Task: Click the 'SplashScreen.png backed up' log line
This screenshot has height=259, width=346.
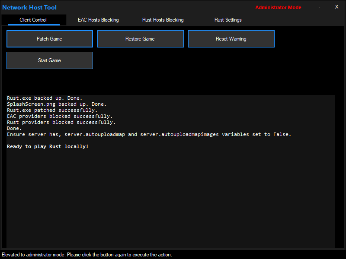Action: click(x=56, y=104)
